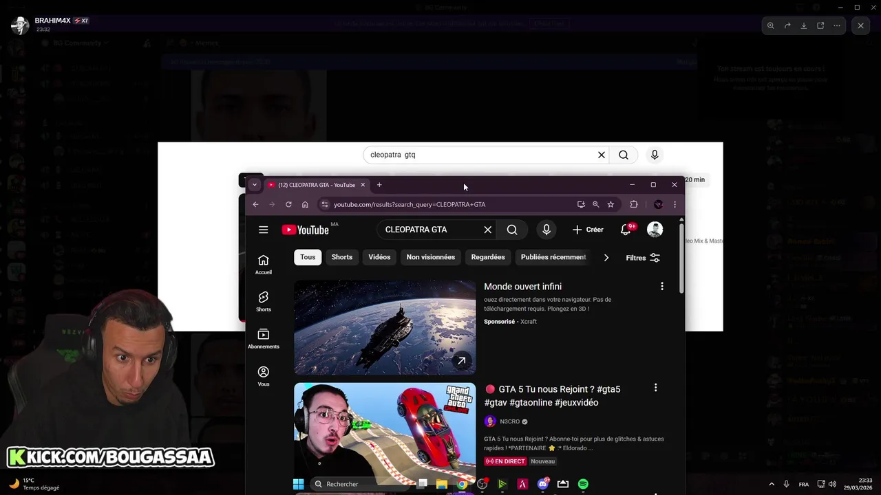
Task: Click the search magnifier in white window
Action: 624,155
